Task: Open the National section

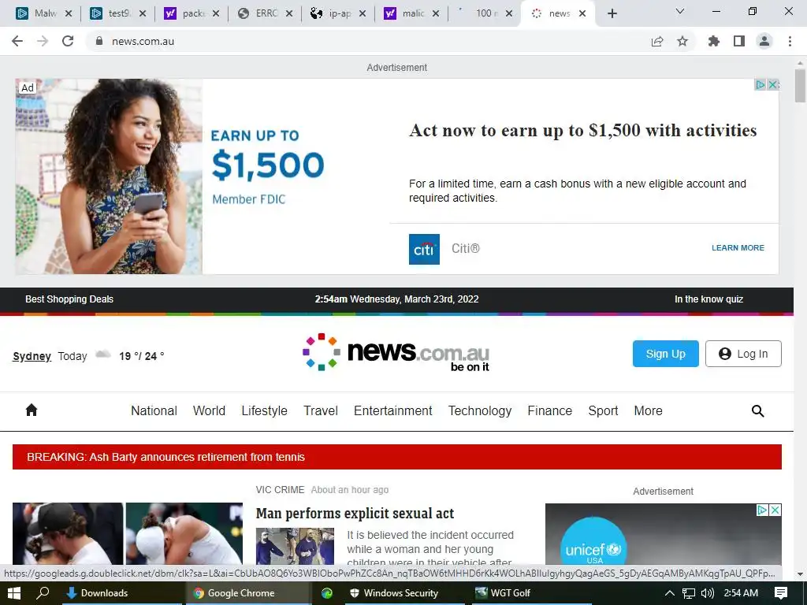Action: click(154, 410)
